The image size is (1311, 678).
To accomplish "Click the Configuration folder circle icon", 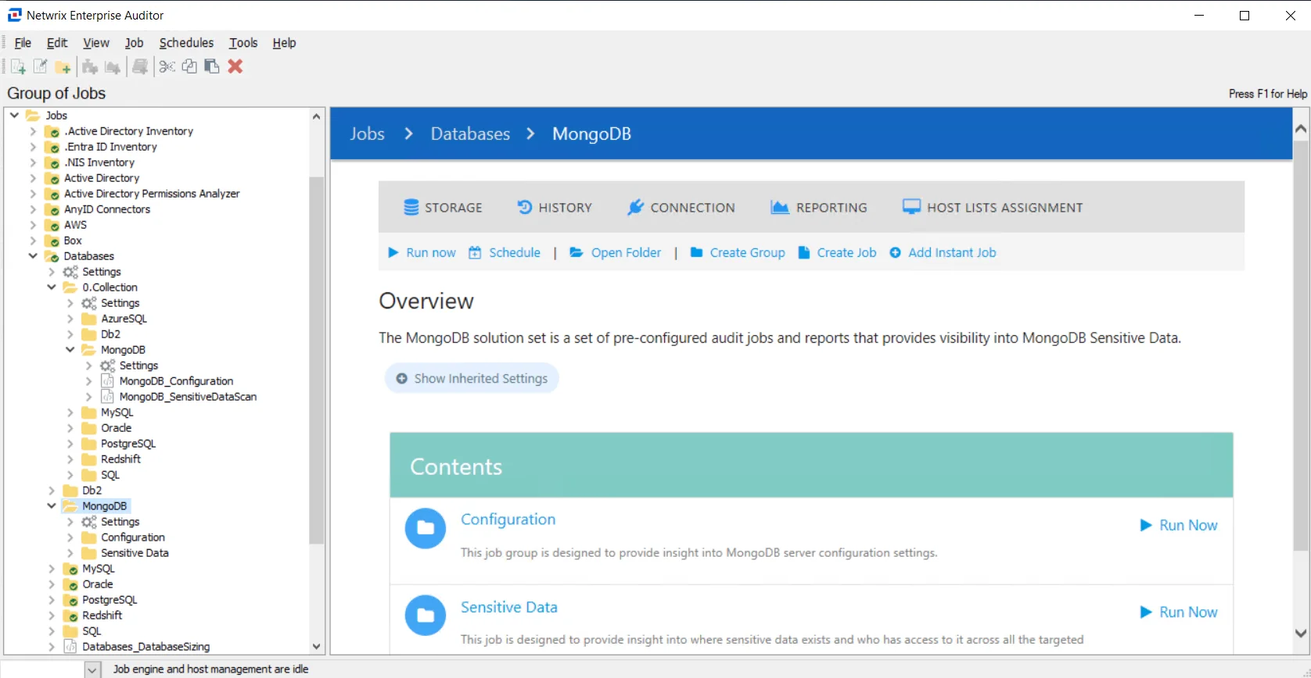I will coord(426,528).
